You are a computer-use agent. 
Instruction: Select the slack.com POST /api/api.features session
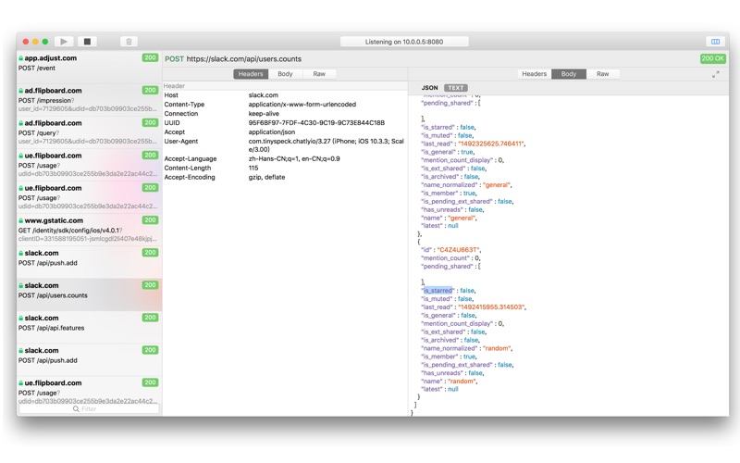[89, 328]
